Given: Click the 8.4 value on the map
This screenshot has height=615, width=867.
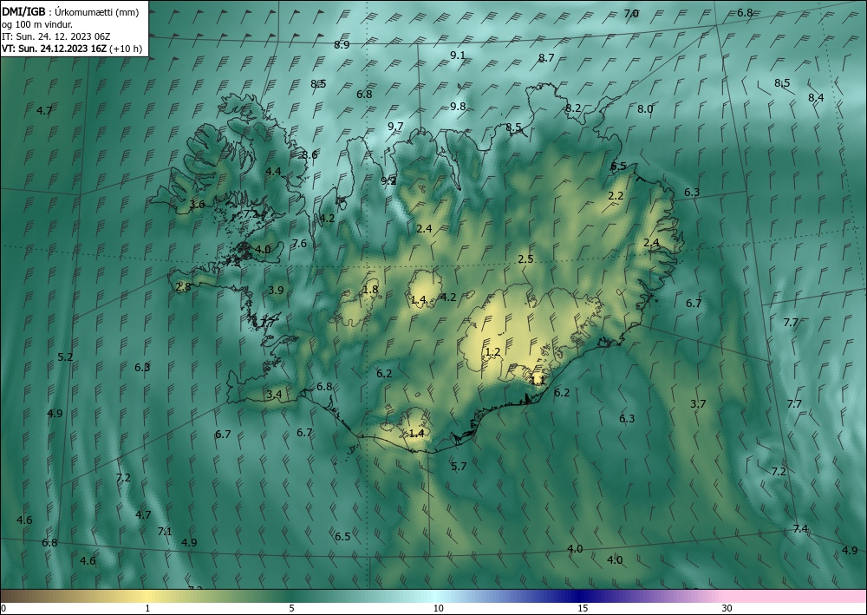Looking at the screenshot, I should 816,98.
